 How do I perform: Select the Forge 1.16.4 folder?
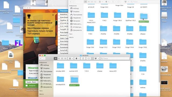pyautogui.click(x=117, y=17)
